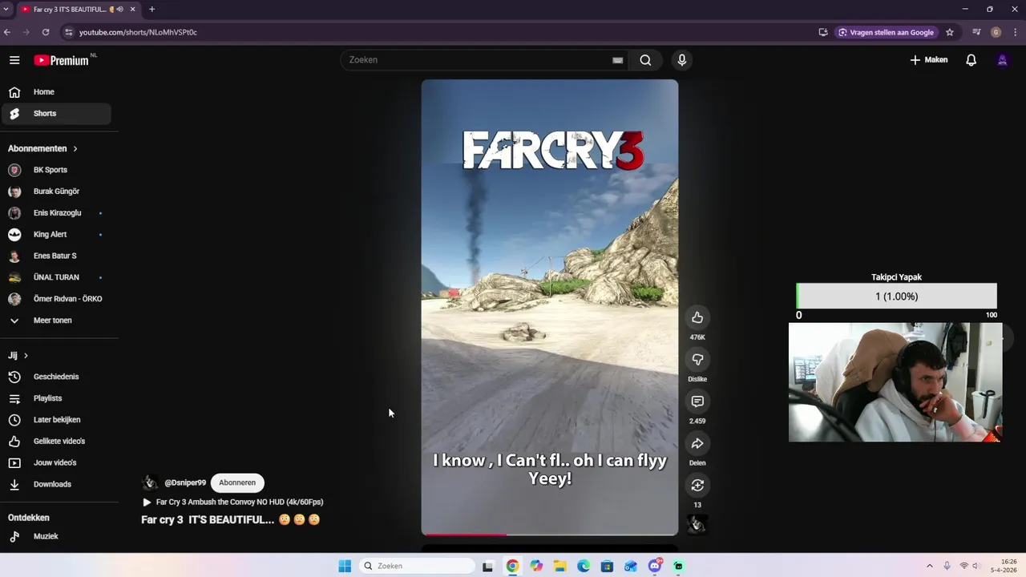Open the @Dsniper99 channel handle
The height and width of the screenshot is (577, 1026).
pos(185,482)
